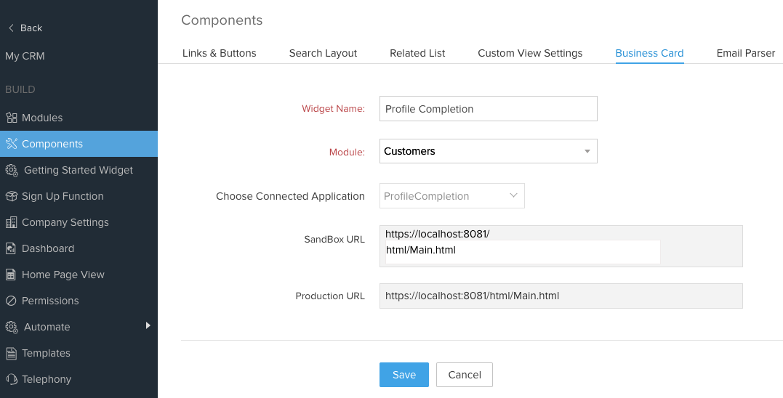The width and height of the screenshot is (783, 398).
Task: Switch to the Related List tab
Action: point(417,53)
